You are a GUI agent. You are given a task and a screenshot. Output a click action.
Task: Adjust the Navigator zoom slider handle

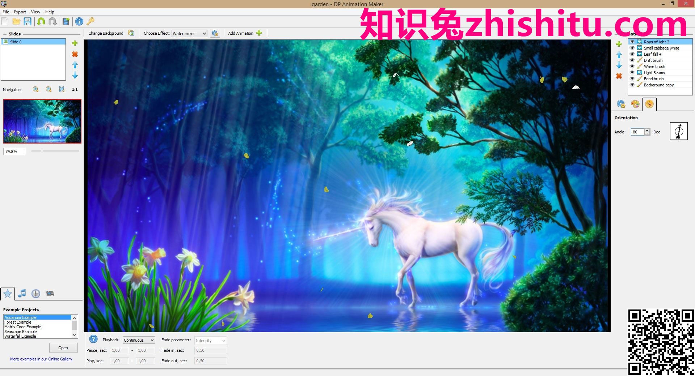point(42,151)
